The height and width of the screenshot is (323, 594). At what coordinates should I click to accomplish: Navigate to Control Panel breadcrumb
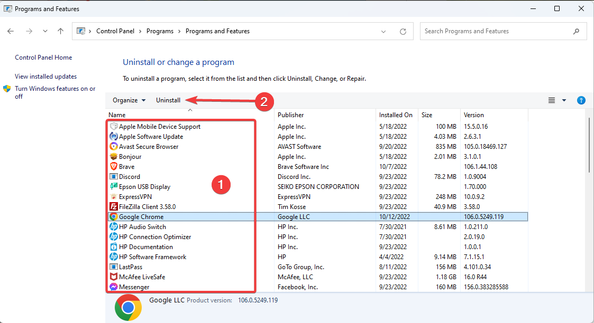115,31
